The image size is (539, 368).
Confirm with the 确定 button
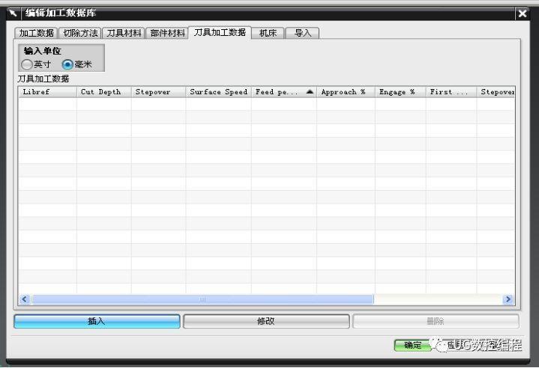[x=413, y=345]
